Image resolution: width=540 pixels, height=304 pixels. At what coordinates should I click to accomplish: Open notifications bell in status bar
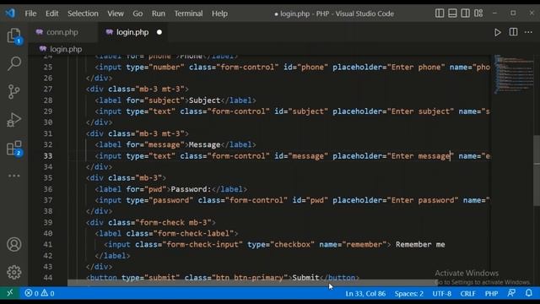529,293
